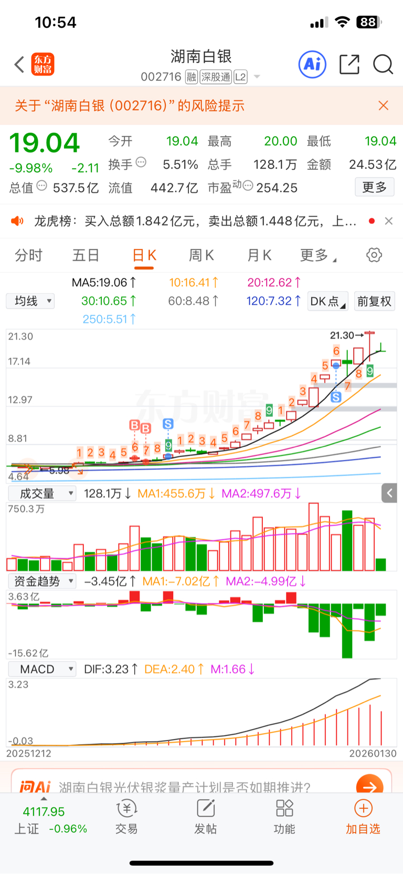Collapse side panel with arrow handle
This screenshot has width=403, height=874.
pos(389,493)
